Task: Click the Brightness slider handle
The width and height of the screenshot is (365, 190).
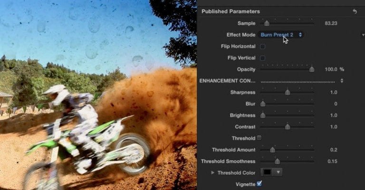Action: (x=263, y=115)
